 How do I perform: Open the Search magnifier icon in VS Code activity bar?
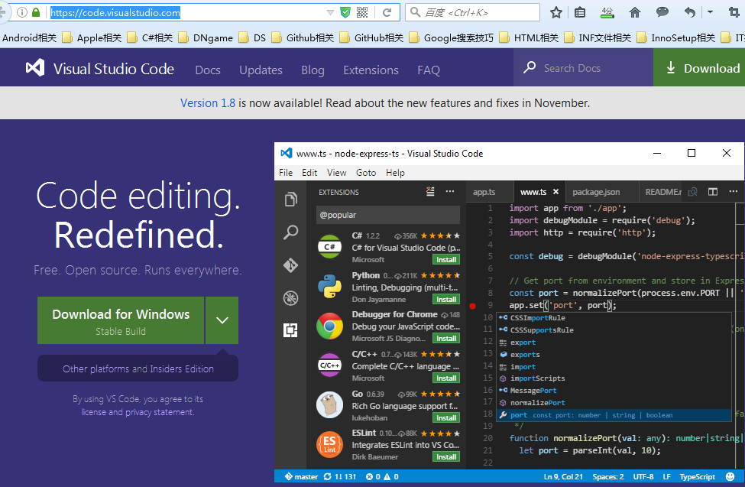click(x=291, y=232)
